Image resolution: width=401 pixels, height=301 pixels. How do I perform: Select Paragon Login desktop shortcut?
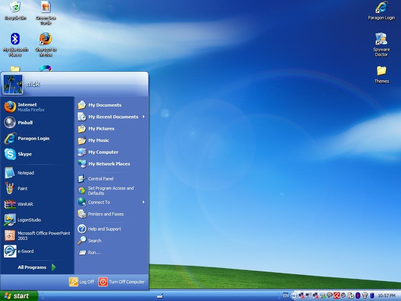coord(381,11)
